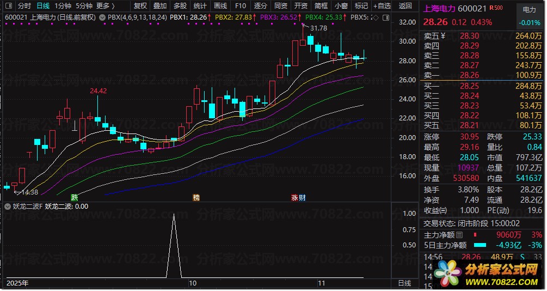Click 妖龙二波: 0.00 indicator value

point(66,207)
